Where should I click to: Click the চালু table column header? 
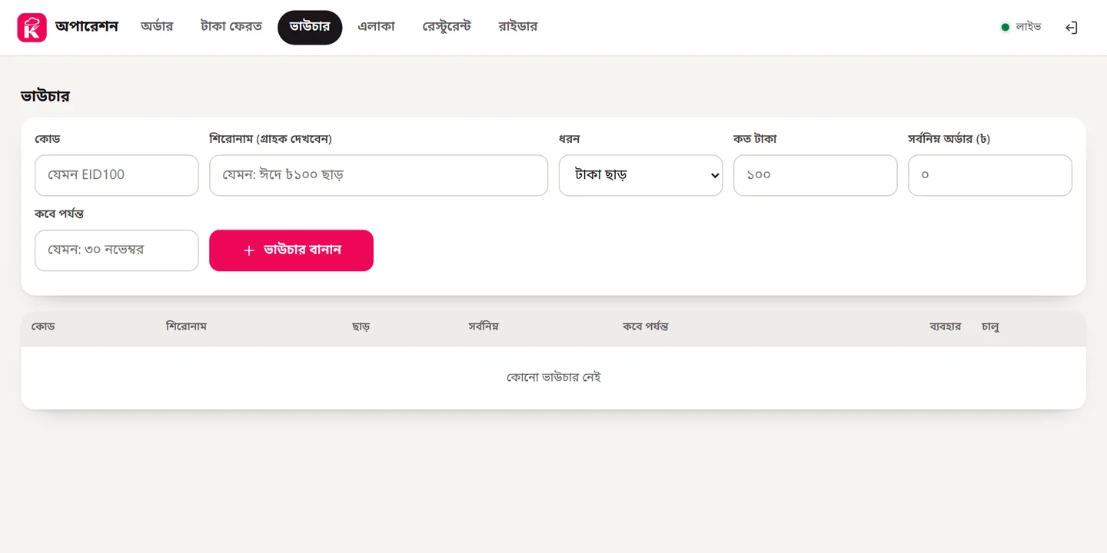coord(990,326)
